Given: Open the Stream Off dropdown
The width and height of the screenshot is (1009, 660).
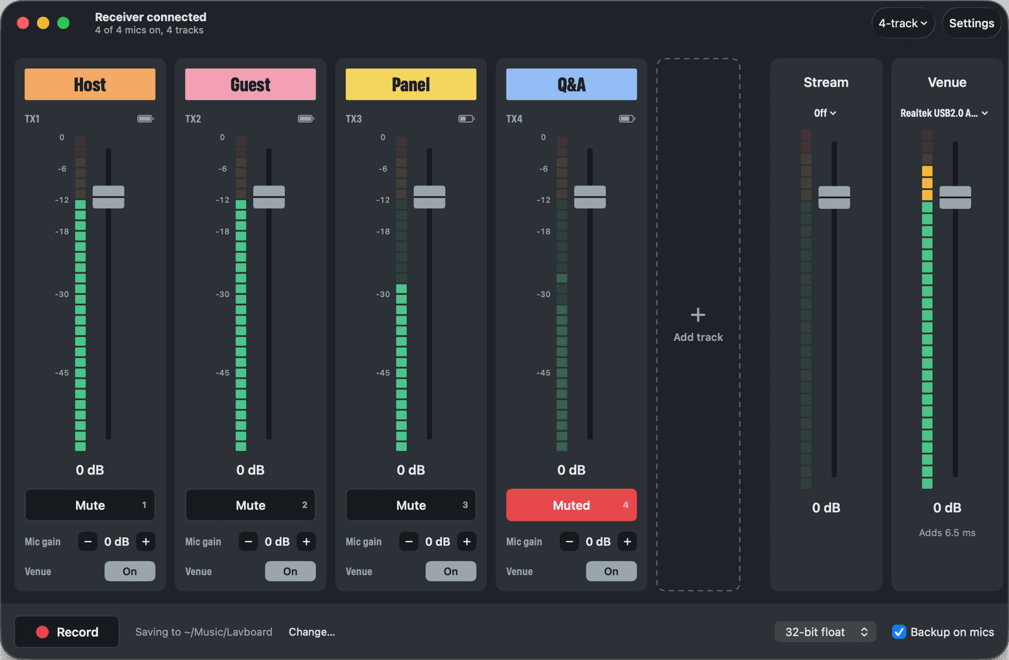Looking at the screenshot, I should coord(825,113).
